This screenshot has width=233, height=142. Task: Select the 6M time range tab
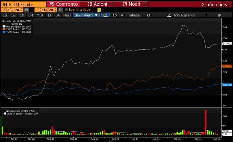[x=30, y=15]
